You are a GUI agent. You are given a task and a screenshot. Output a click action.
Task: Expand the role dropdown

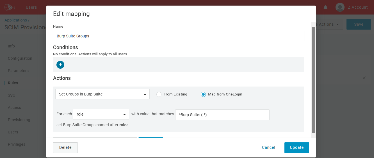[x=101, y=114]
